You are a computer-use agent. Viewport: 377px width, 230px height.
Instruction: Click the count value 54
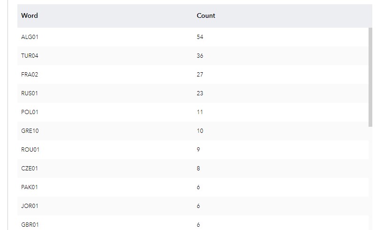[x=200, y=37]
